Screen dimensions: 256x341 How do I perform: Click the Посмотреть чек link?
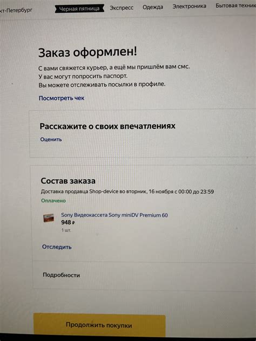coord(62,98)
